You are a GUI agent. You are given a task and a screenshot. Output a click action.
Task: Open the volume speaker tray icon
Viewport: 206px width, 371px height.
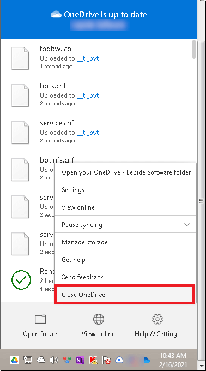click(53, 360)
